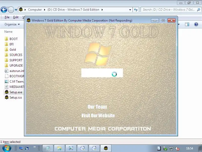The image size is (202, 152).
Task: Open the Organize dropdown menu
Action: [x=12, y=24]
